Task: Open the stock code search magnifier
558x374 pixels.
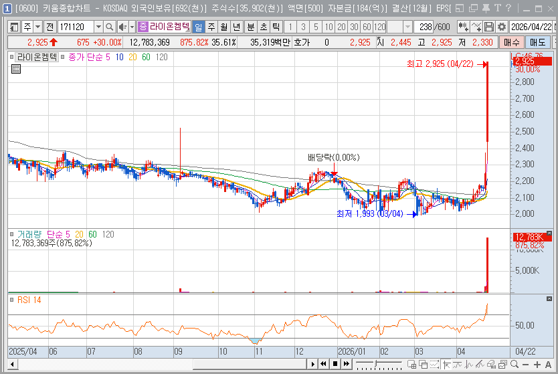Action: click(110, 27)
